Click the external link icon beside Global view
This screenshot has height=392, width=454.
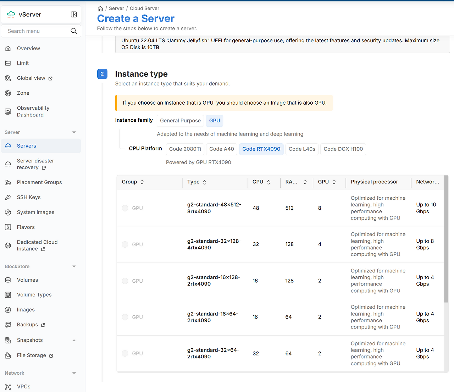(50, 78)
